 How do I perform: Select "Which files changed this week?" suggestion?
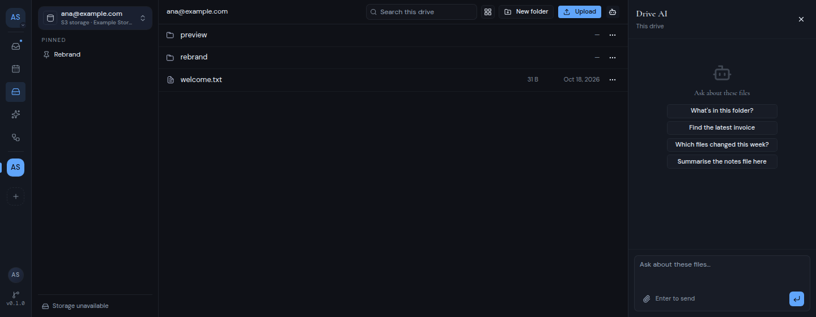(x=722, y=145)
